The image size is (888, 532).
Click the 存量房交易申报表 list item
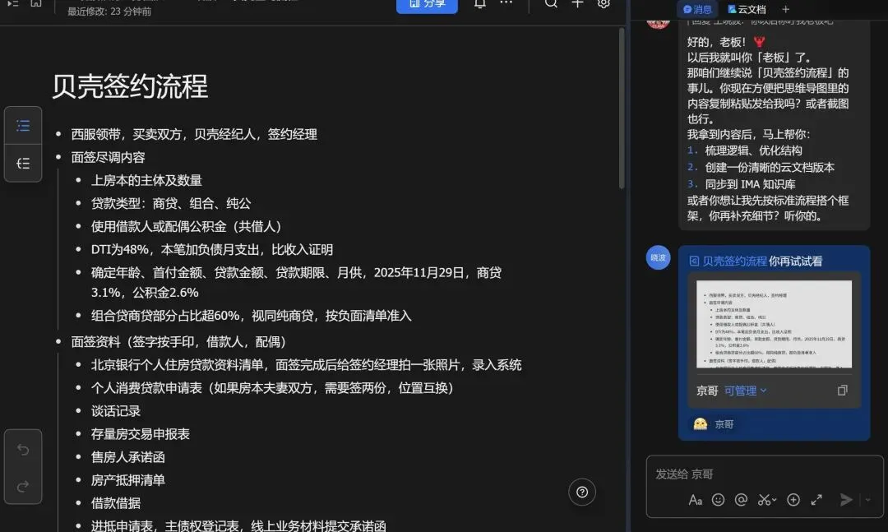141,434
